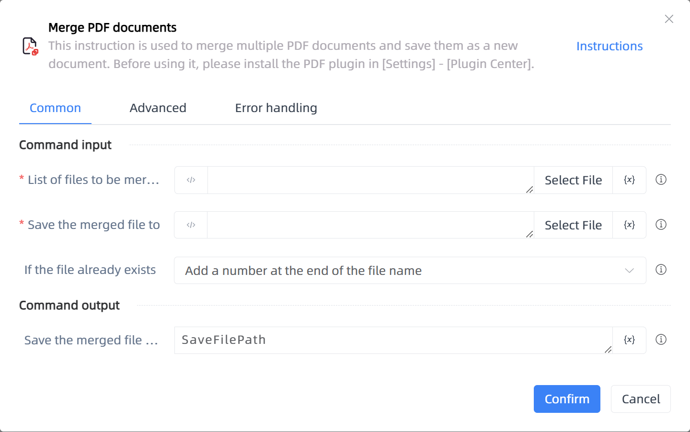Focus the List of files to be merged input
Screen dimensions: 690x432
(x=371, y=180)
